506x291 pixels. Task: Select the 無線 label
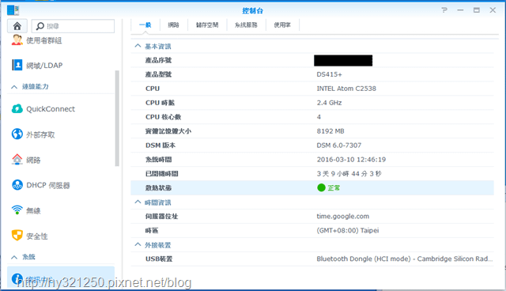point(33,210)
